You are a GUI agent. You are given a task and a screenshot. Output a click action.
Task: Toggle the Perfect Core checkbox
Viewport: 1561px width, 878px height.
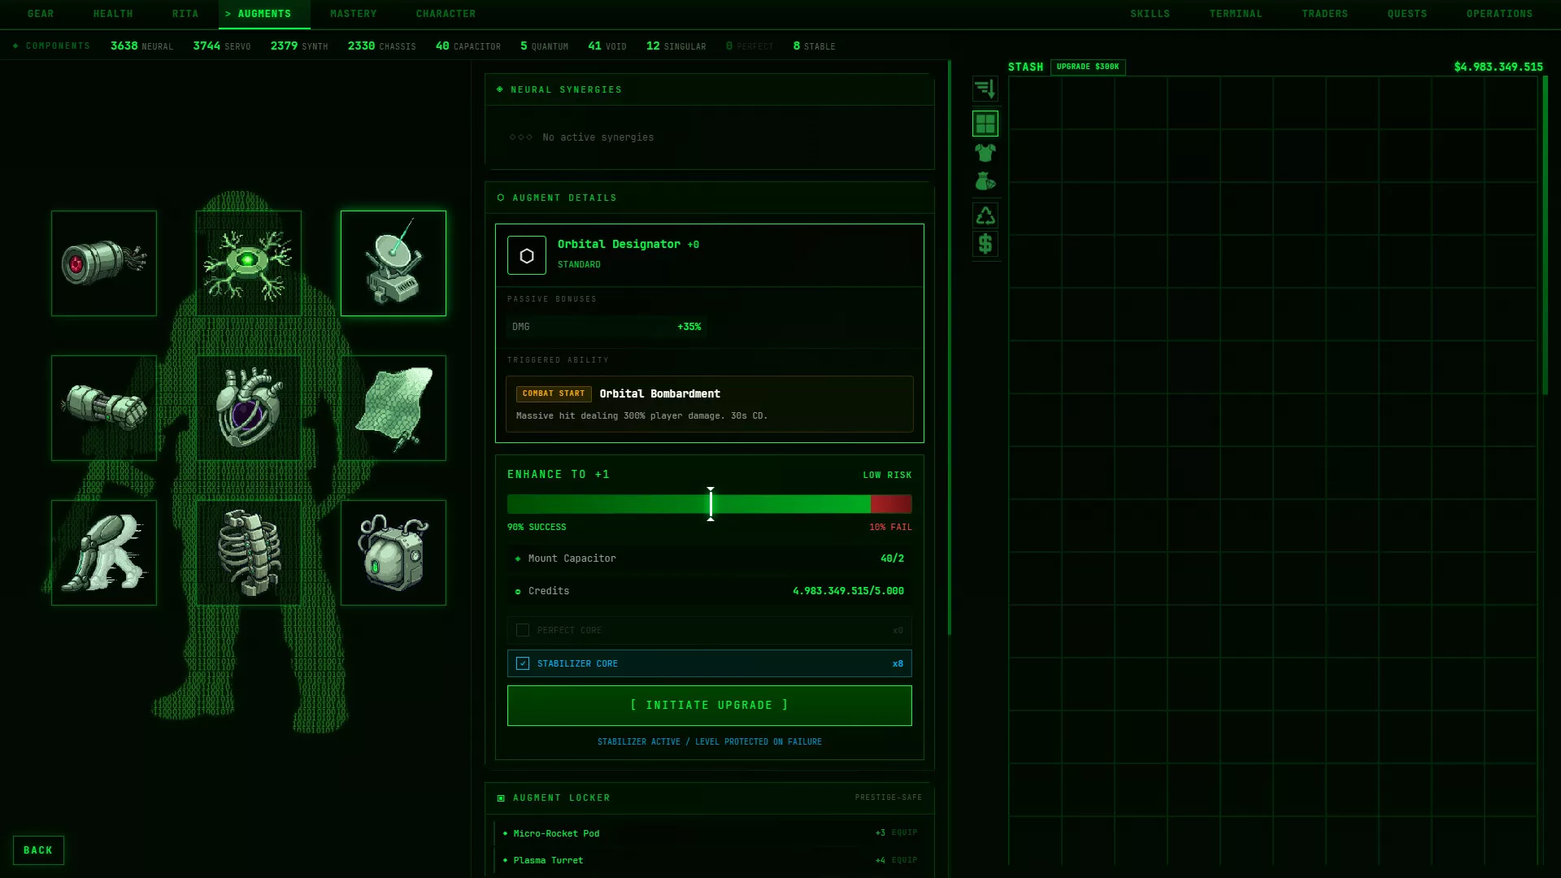(x=523, y=630)
